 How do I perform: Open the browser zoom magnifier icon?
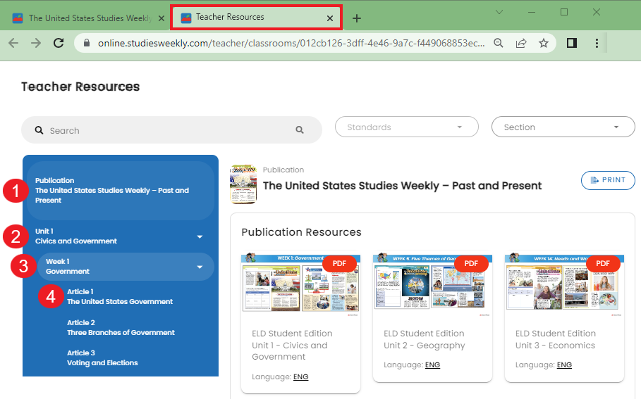(x=499, y=43)
